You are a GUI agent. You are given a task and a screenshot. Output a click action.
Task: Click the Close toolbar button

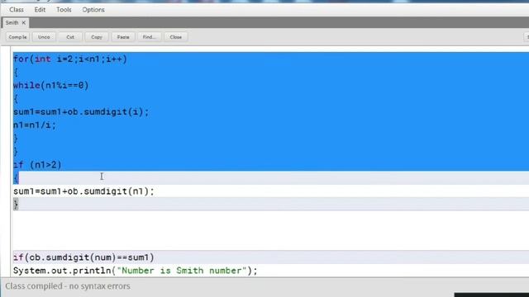pyautogui.click(x=176, y=37)
